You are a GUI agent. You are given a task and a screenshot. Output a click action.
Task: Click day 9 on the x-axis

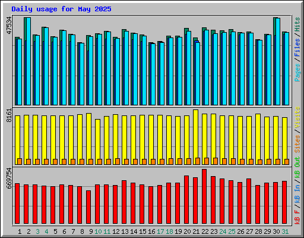91,231
